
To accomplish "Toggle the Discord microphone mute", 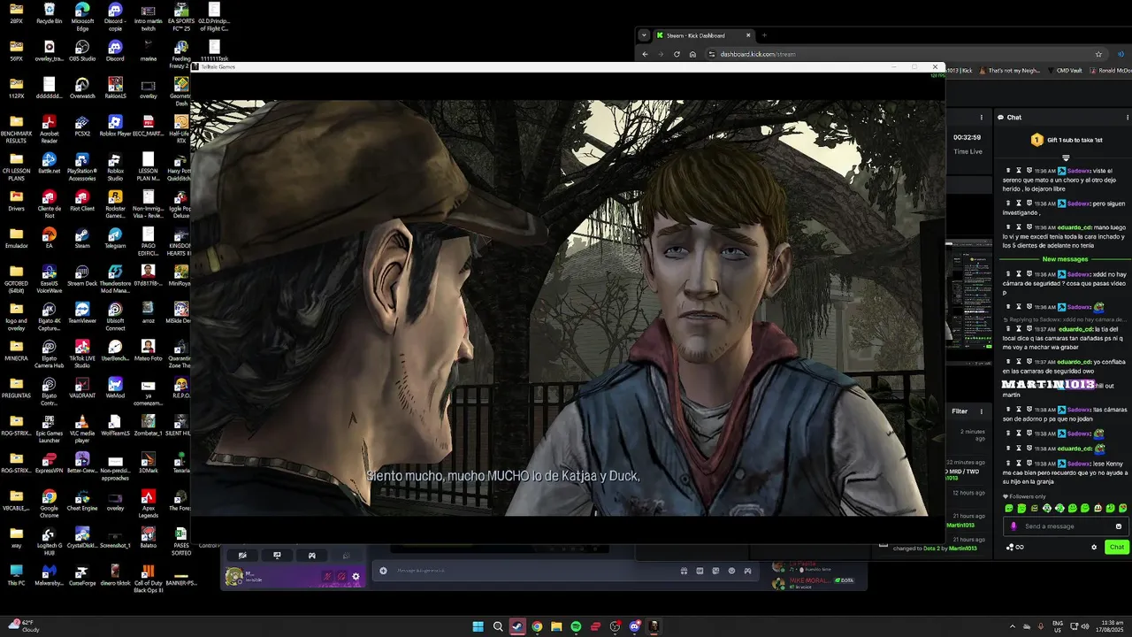I will pyautogui.click(x=327, y=576).
